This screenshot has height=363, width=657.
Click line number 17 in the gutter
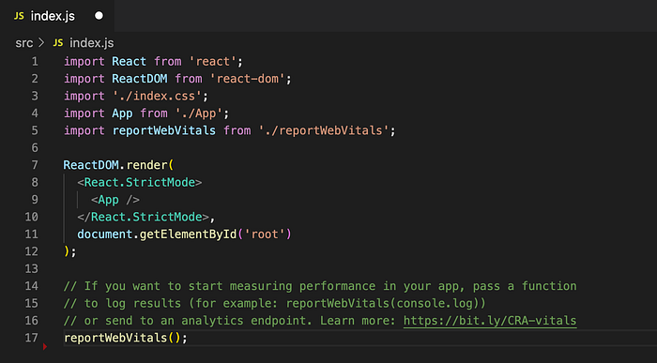click(31, 338)
